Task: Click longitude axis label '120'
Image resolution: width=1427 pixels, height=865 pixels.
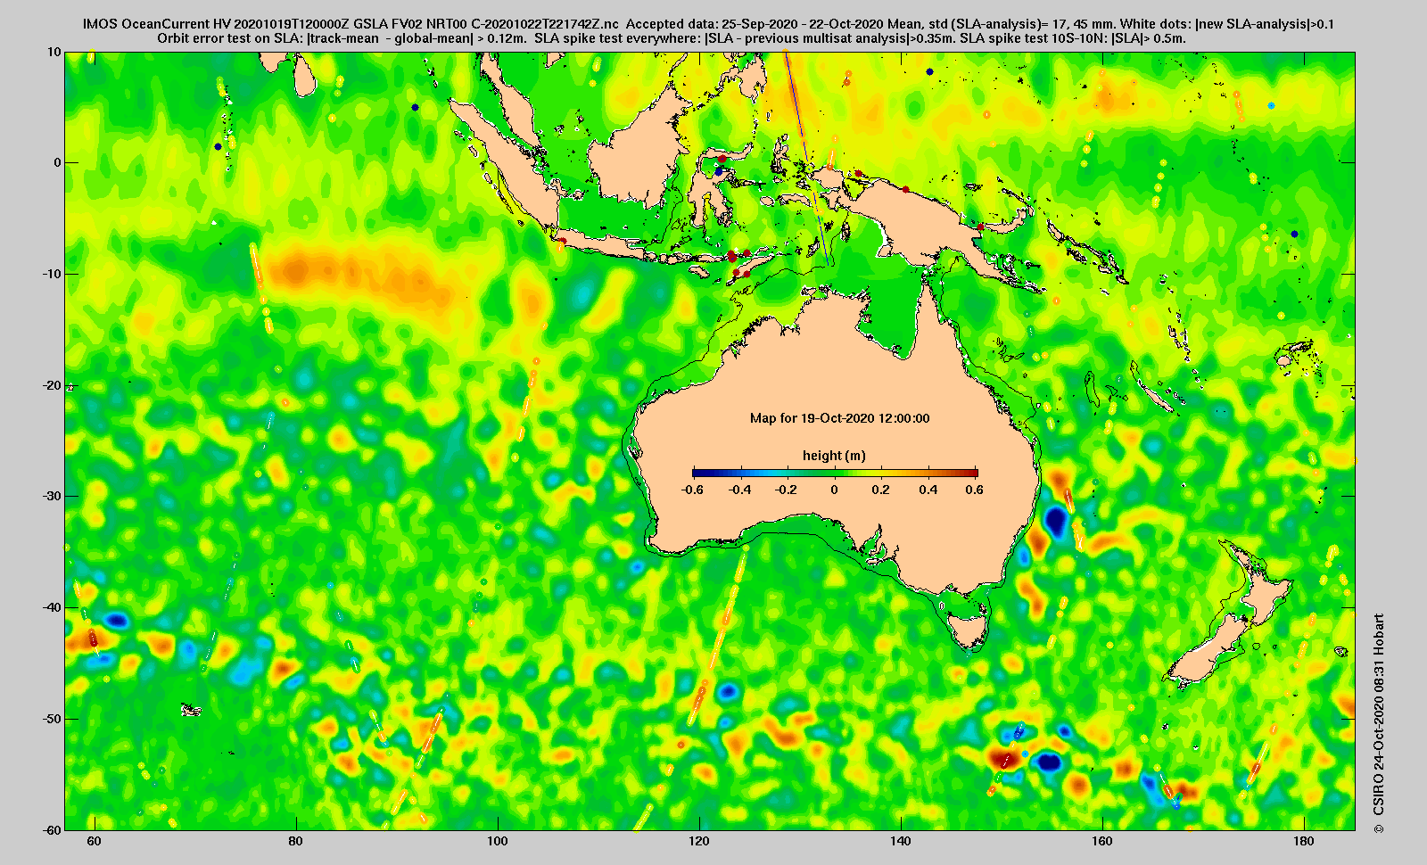Action: [699, 841]
